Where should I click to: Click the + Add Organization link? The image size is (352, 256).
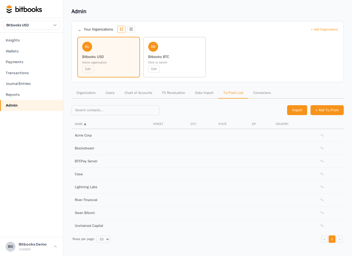coord(324,29)
